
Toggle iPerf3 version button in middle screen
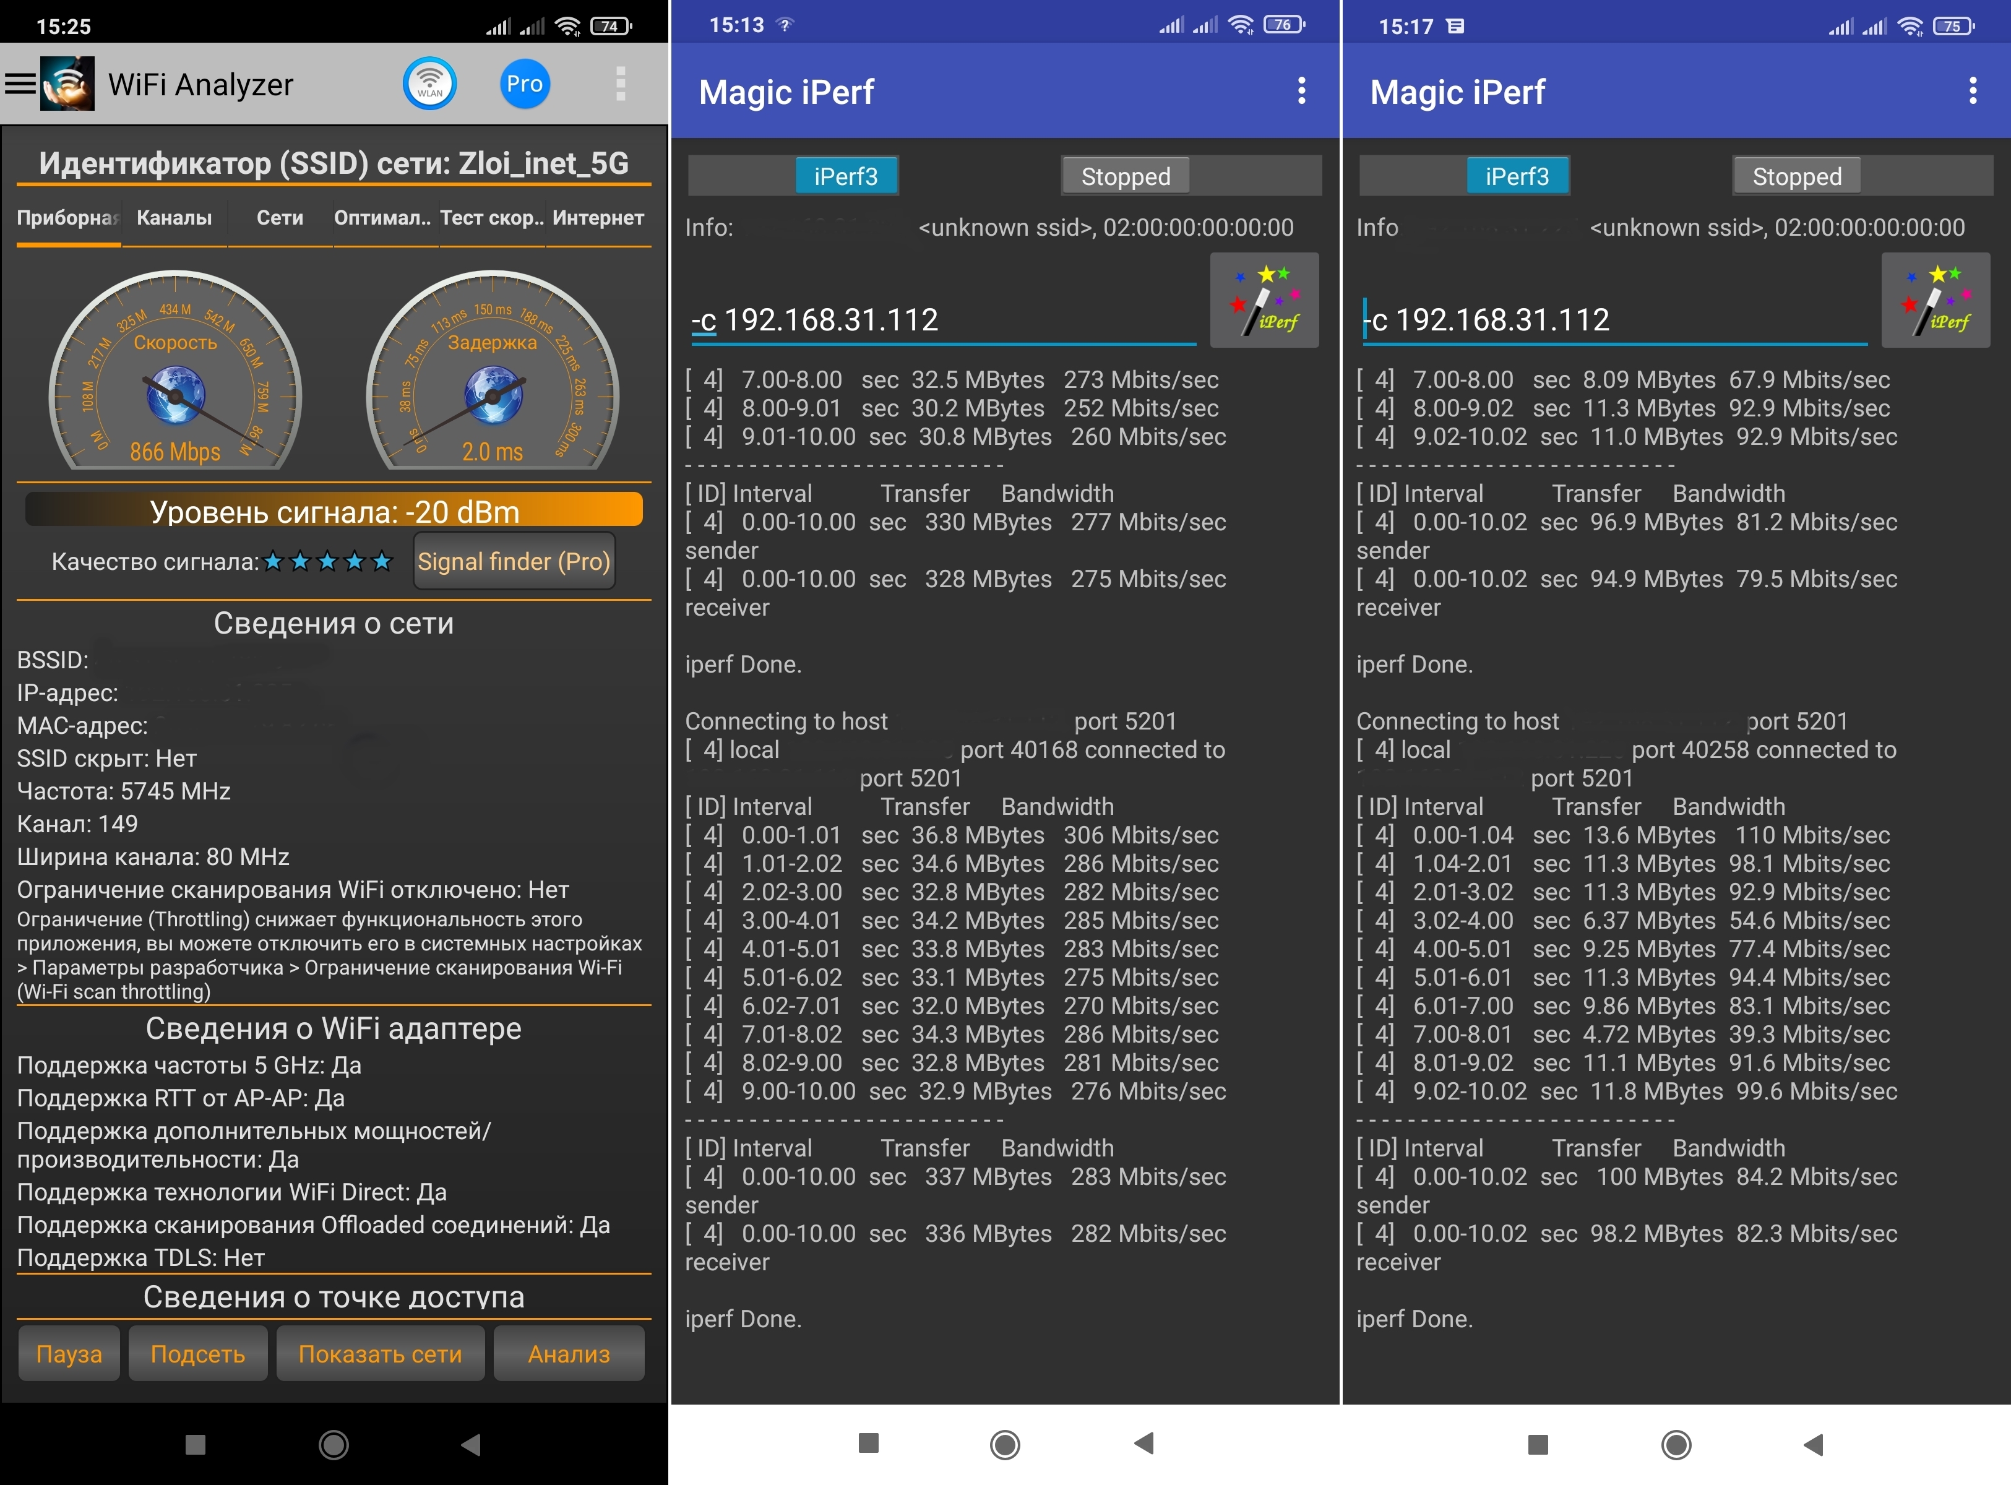click(x=845, y=176)
